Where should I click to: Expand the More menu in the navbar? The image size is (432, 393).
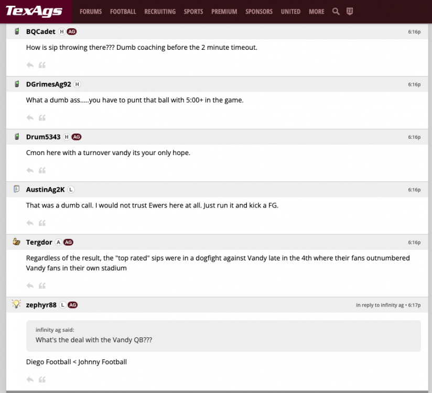click(x=316, y=12)
